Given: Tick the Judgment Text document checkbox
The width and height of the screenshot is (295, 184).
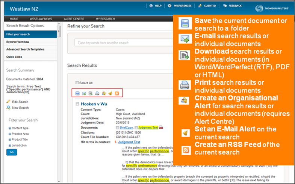Looking at the screenshot, I should [x=136, y=128].
